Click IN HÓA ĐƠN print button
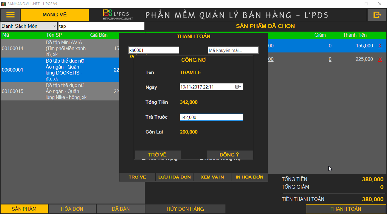Screen dimensions: 387x214 [x=250, y=177]
